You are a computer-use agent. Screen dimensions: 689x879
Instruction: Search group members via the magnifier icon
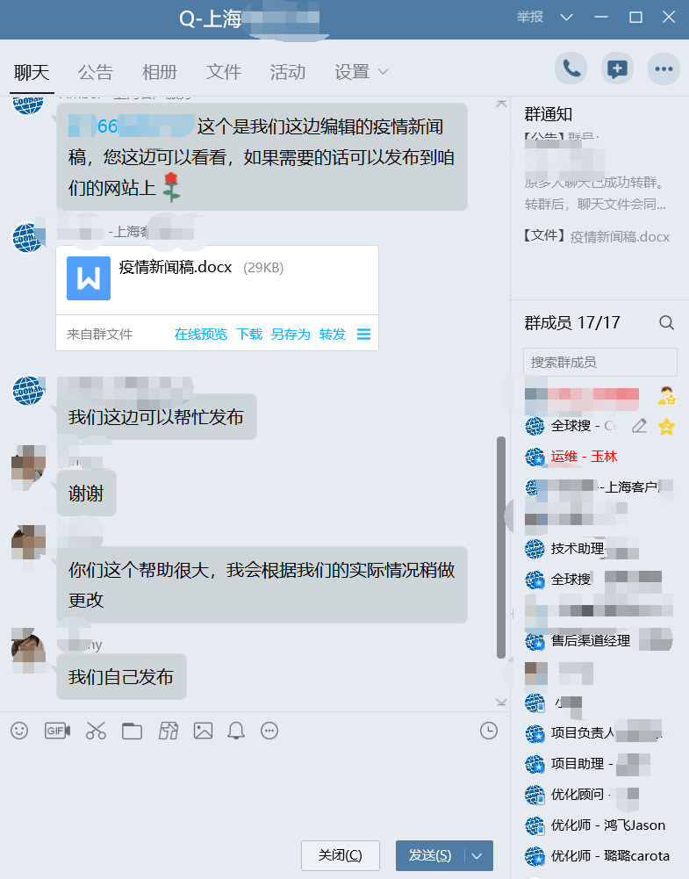click(666, 322)
